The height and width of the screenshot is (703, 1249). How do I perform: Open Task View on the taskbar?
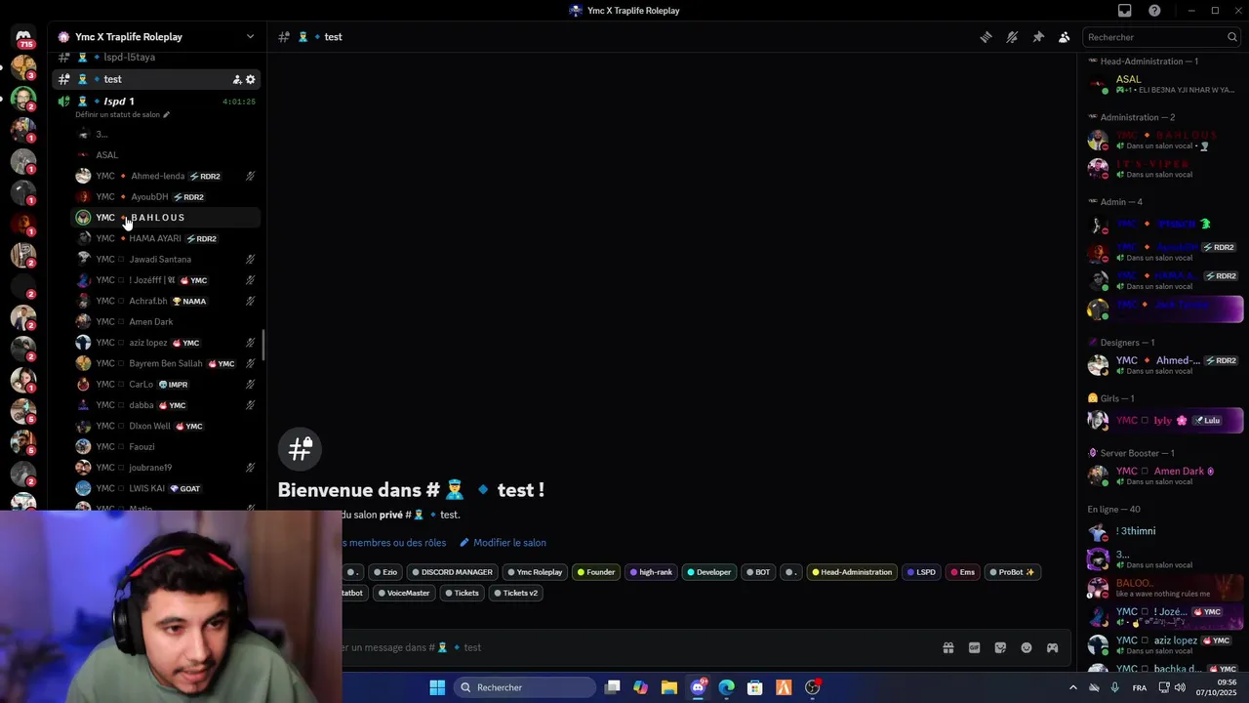point(612,687)
